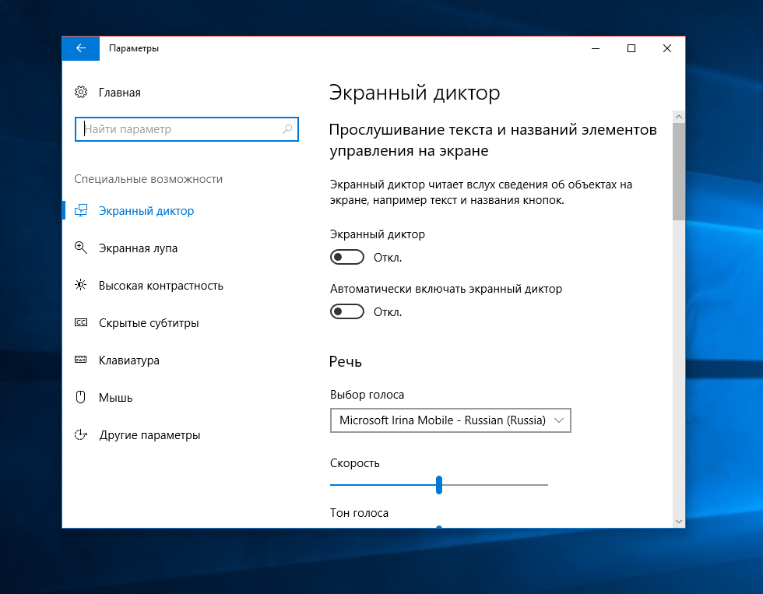Toggle the Экранный диктор switch
This screenshot has width=763, height=594.
point(347,257)
